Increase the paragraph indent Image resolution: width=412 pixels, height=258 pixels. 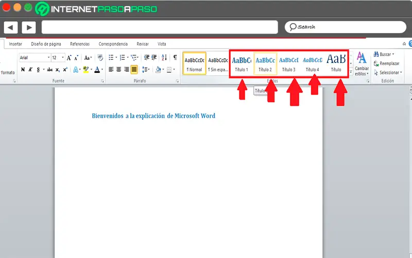tap(154, 57)
